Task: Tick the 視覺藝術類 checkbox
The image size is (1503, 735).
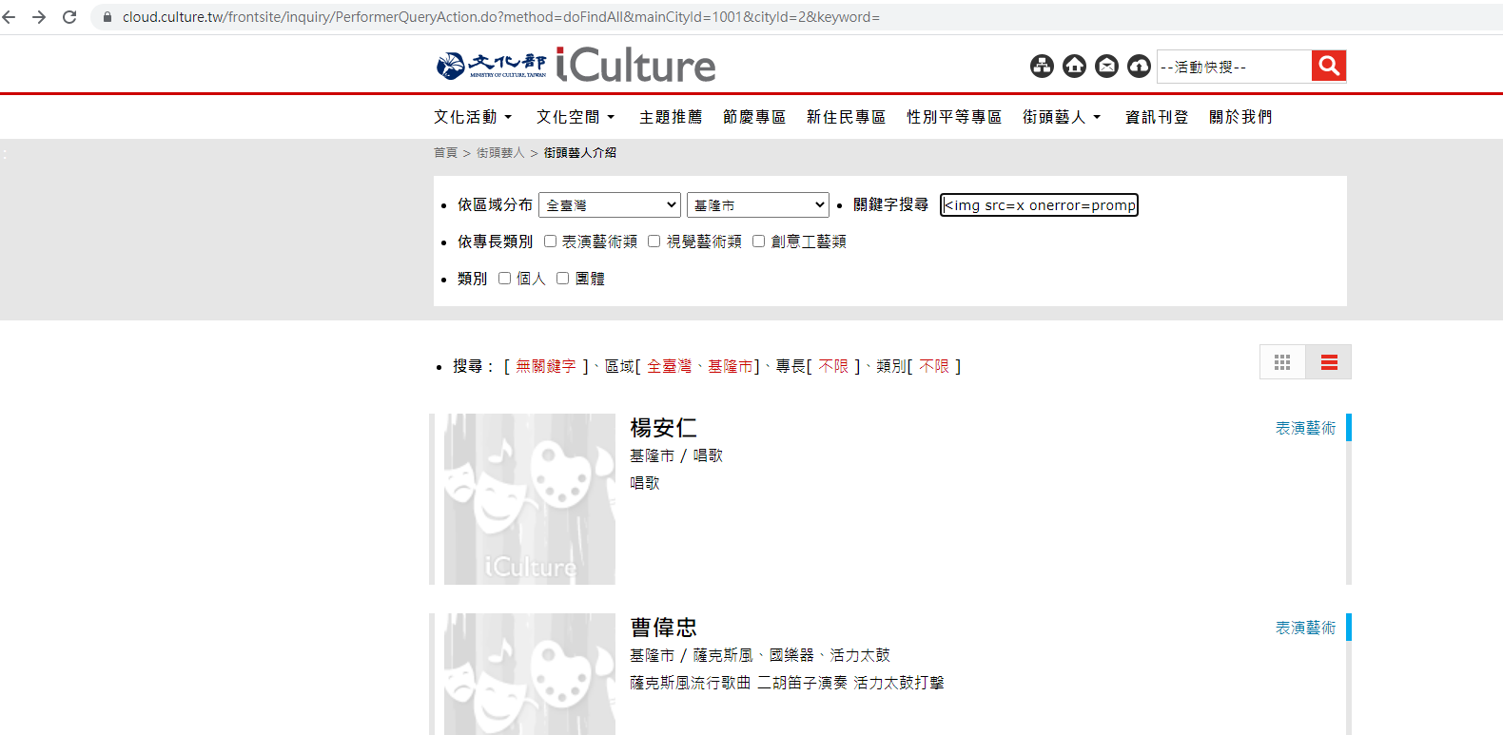Action: [x=654, y=242]
